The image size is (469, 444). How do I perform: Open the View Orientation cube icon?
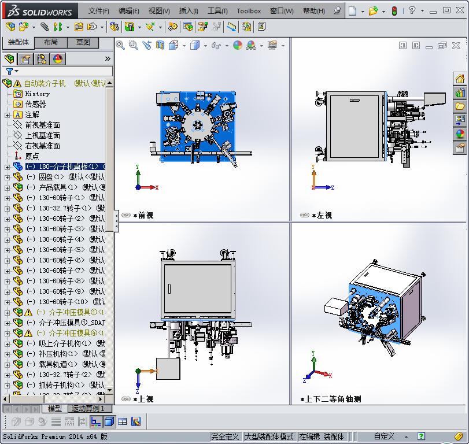pyautogui.click(x=173, y=46)
